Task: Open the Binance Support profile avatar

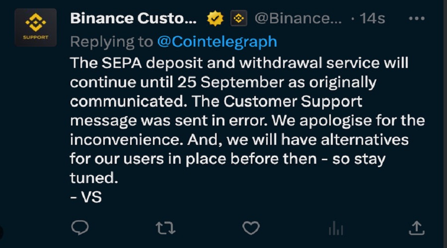Action: tap(36, 27)
